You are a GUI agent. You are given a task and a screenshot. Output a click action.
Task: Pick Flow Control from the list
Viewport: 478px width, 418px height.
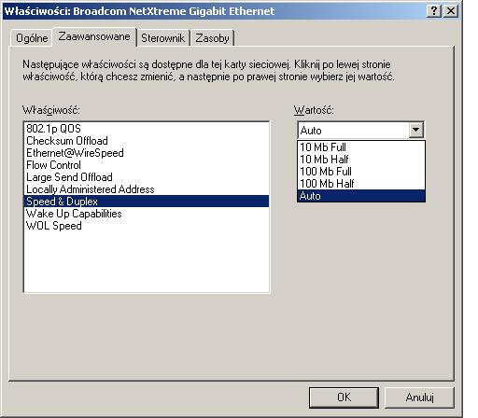[x=147, y=164]
